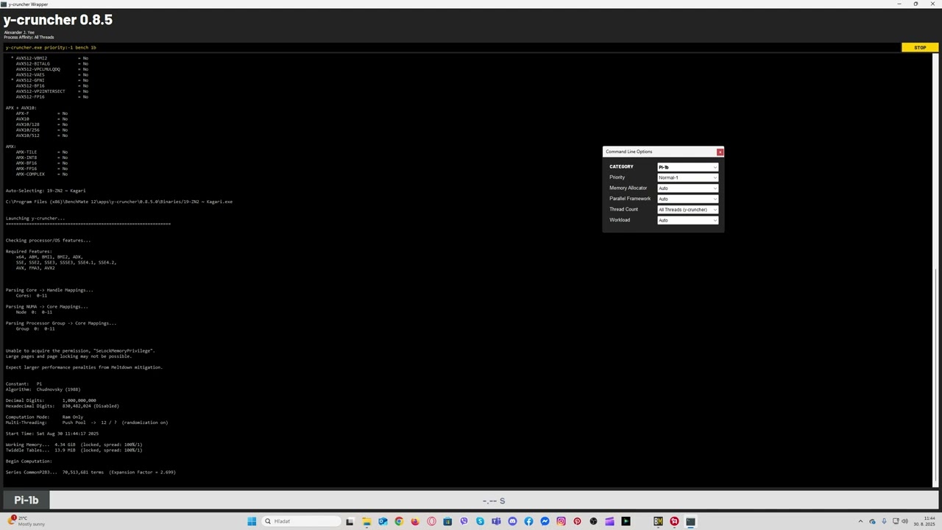Open Task View on the taskbar
The width and height of the screenshot is (942, 530).
350,521
